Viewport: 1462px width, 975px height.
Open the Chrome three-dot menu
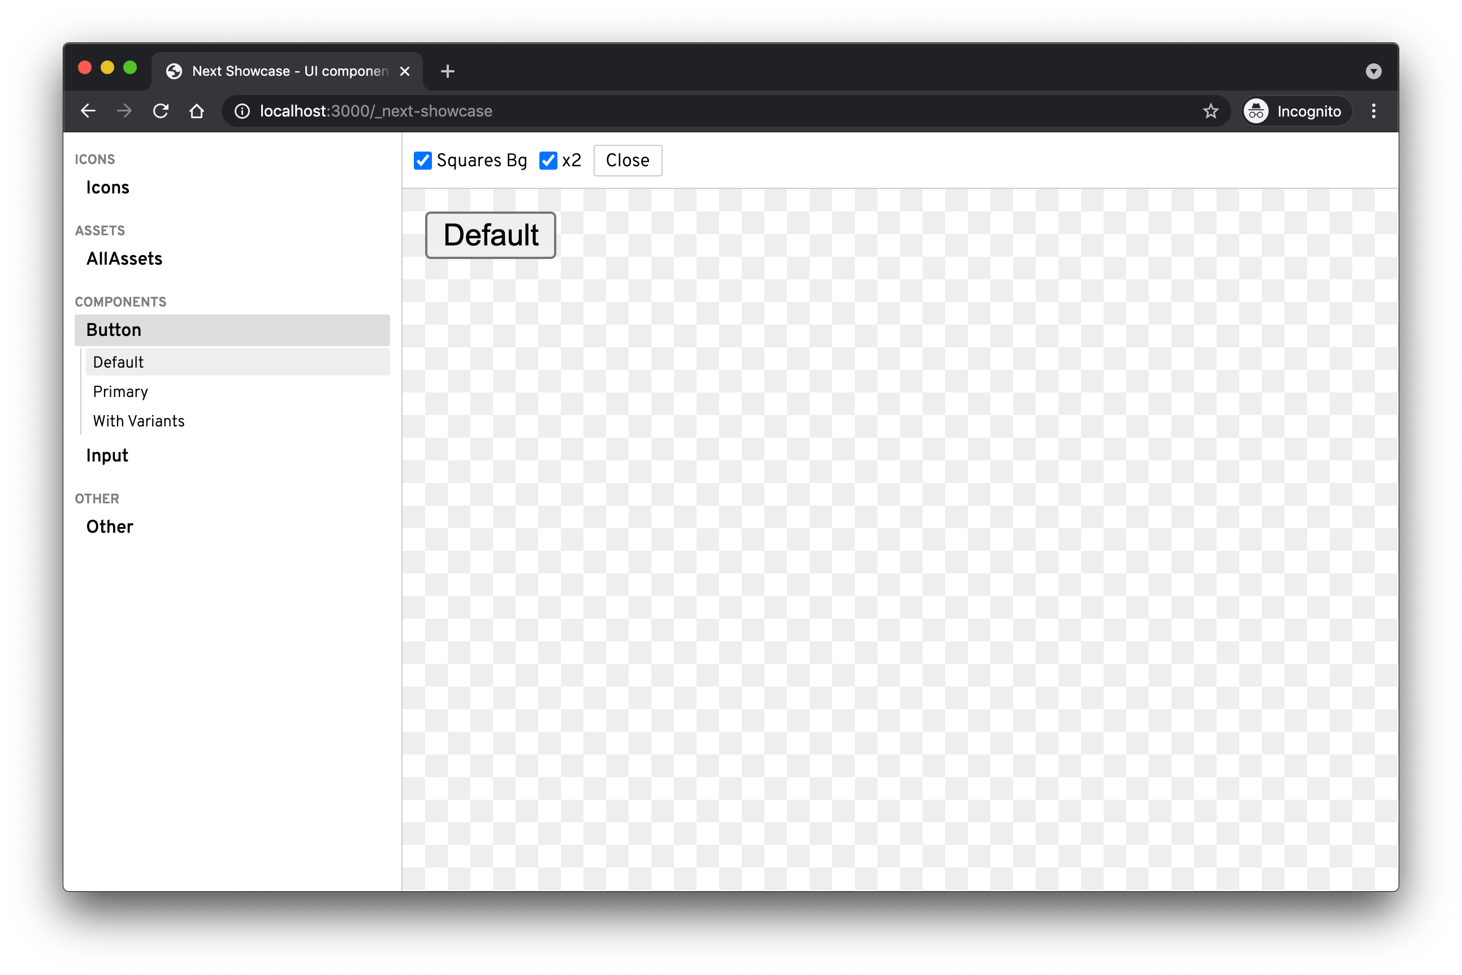click(1374, 111)
